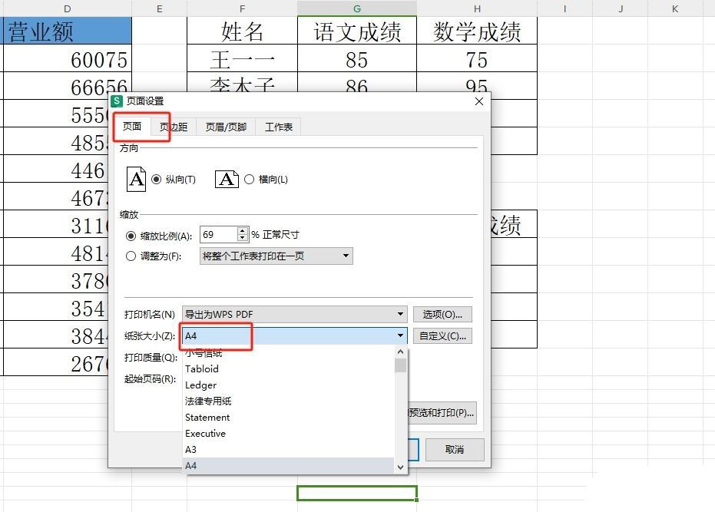715x512 pixels.
Task: Select the 纵向(T) orientation radio button
Action: coord(157,179)
